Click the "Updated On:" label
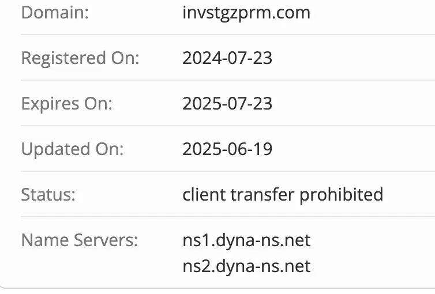This screenshot has width=435, height=294. pyautogui.click(x=73, y=149)
